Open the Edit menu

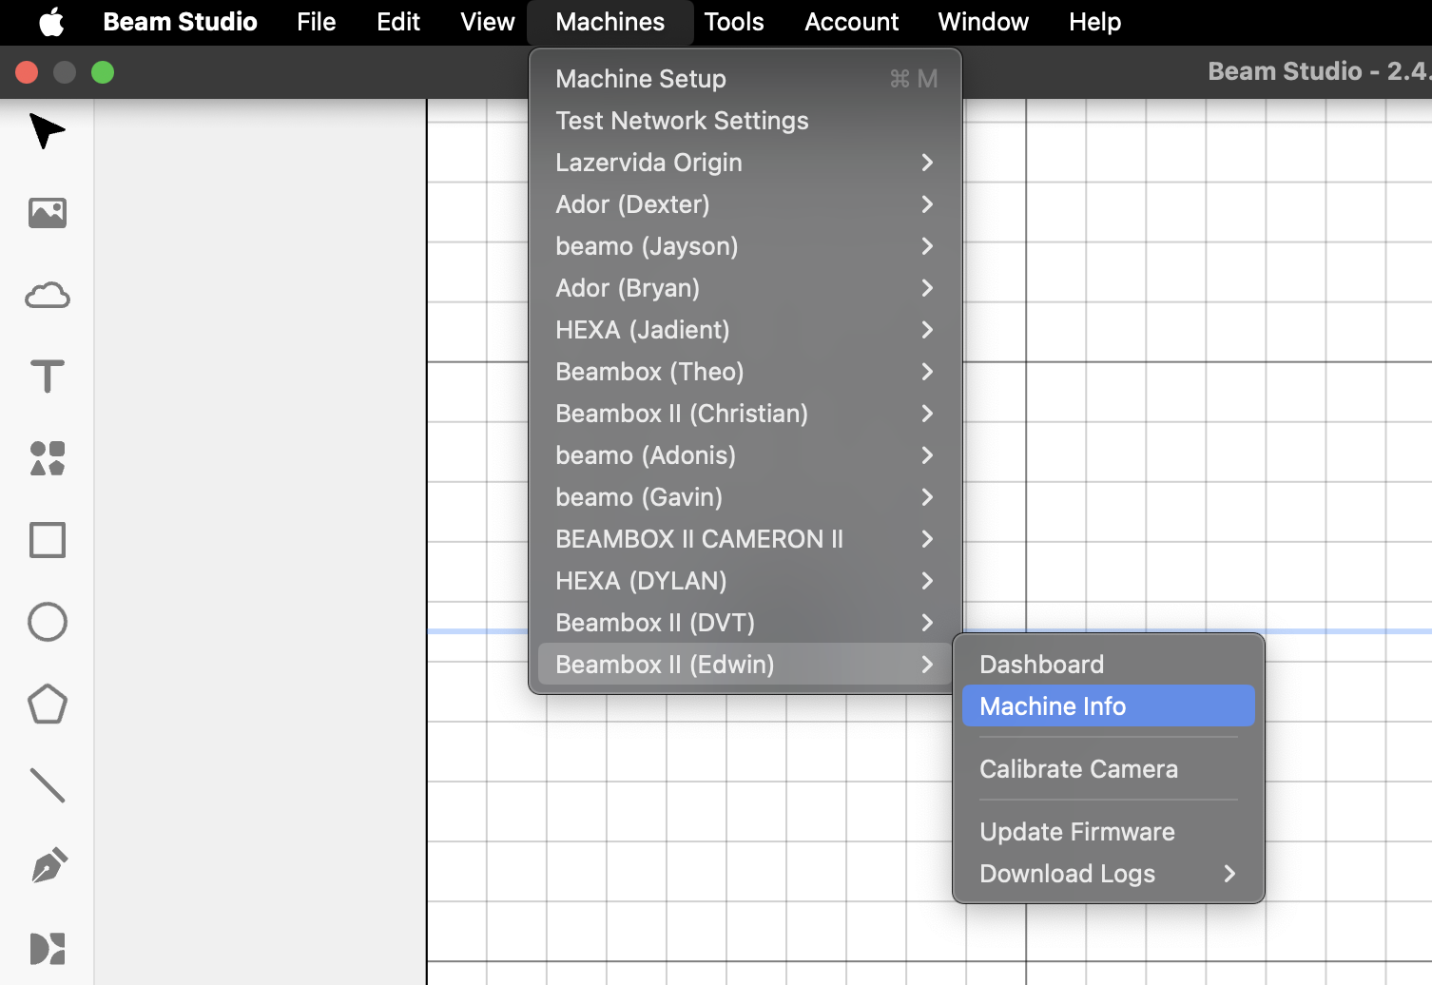397,22
